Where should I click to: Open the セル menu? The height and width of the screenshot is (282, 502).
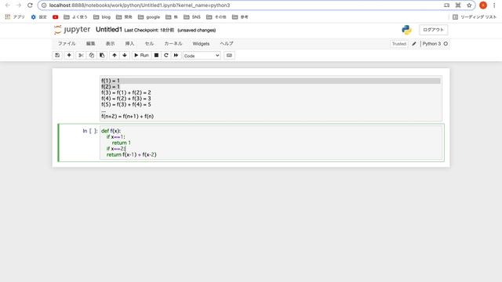pos(149,44)
